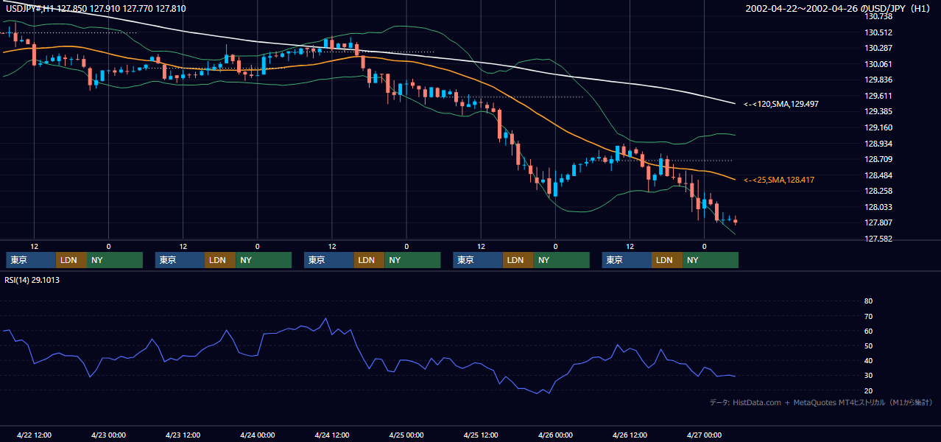Click the RSI level 40 label
The width and height of the screenshot is (941, 442).
click(868, 360)
